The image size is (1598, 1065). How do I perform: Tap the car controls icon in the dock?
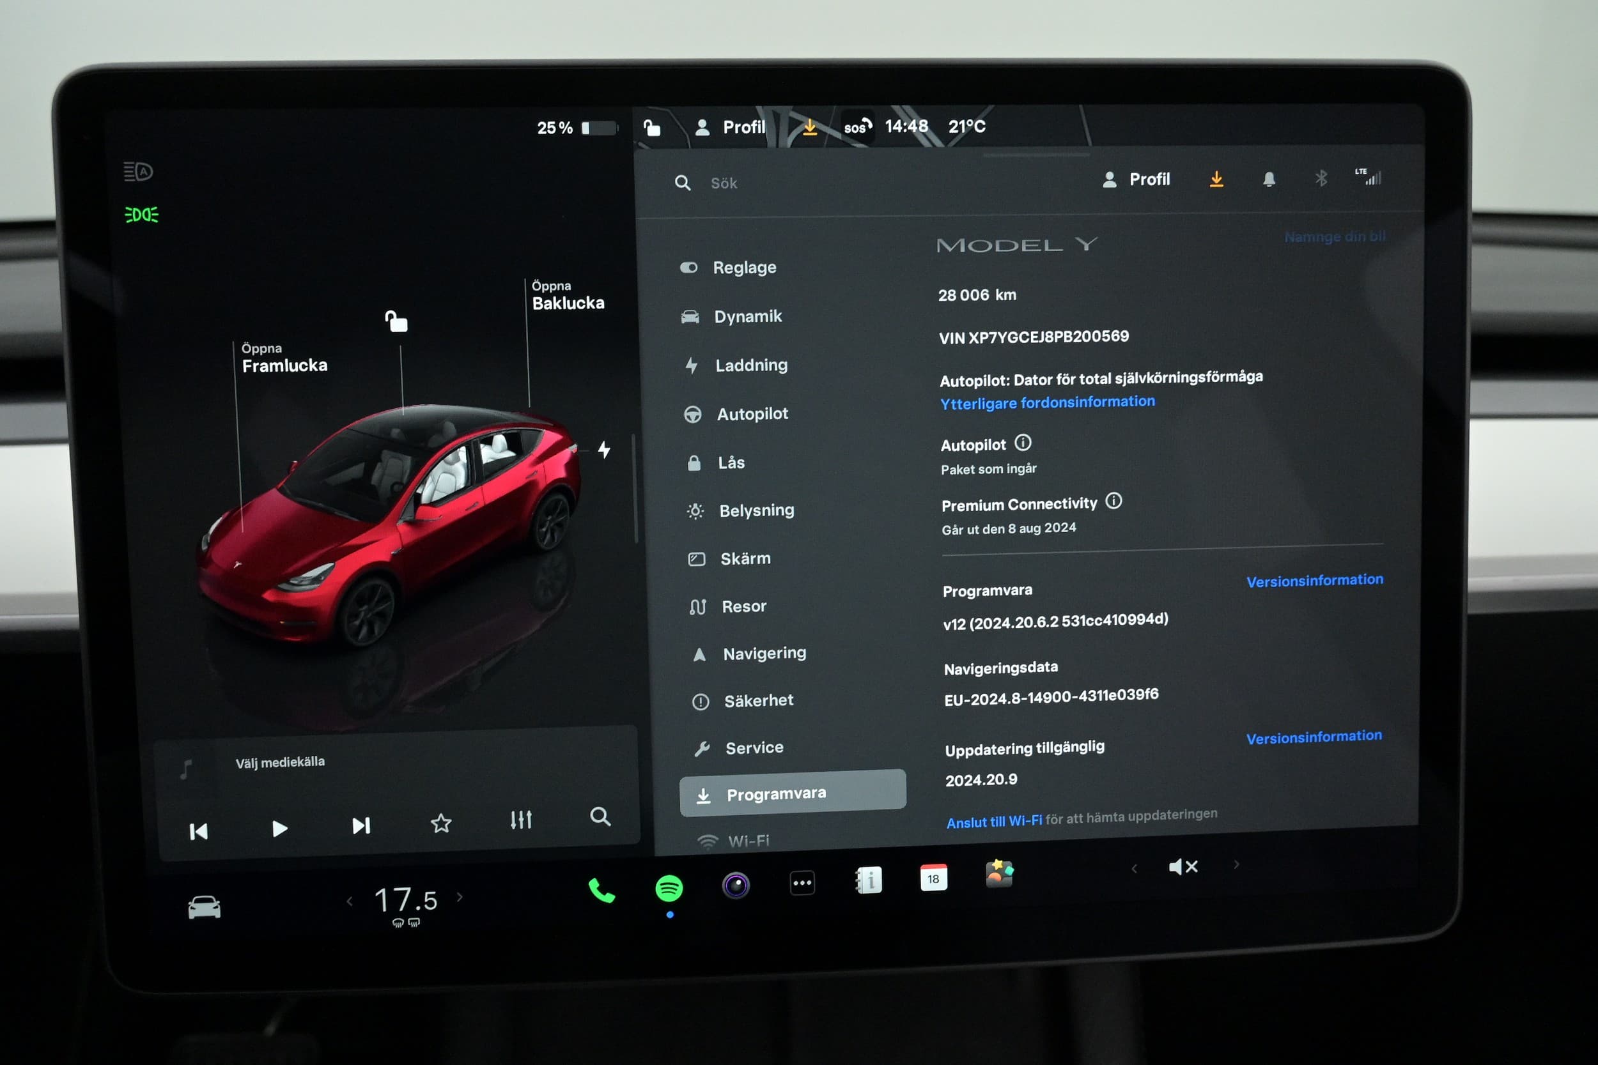pyautogui.click(x=204, y=907)
